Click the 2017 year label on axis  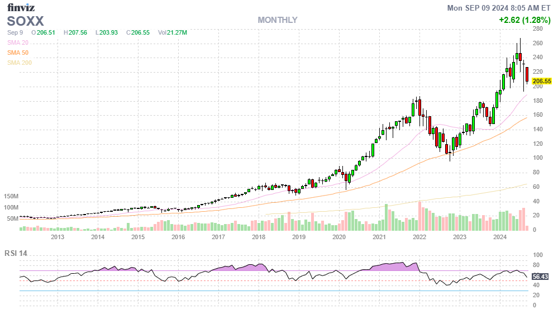(218, 237)
